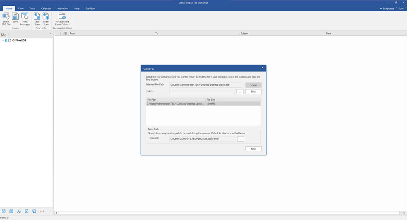Open the Tools ribbon tab
The width and height of the screenshot is (407, 220).
coord(32,8)
